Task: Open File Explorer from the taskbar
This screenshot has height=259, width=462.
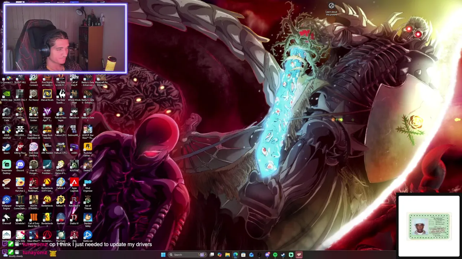Action: point(227,255)
